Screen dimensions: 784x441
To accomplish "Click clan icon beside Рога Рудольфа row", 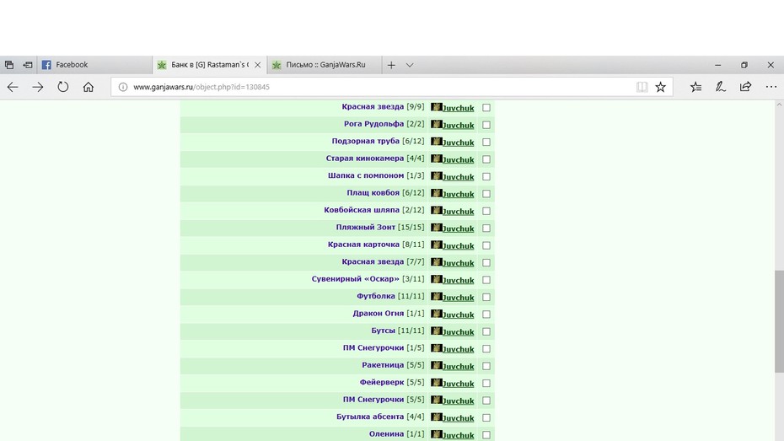I will (437, 124).
